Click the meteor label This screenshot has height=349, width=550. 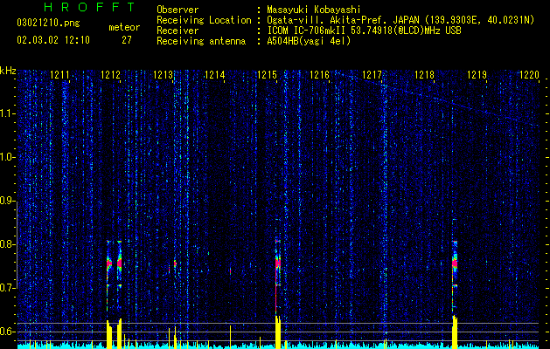point(124,27)
